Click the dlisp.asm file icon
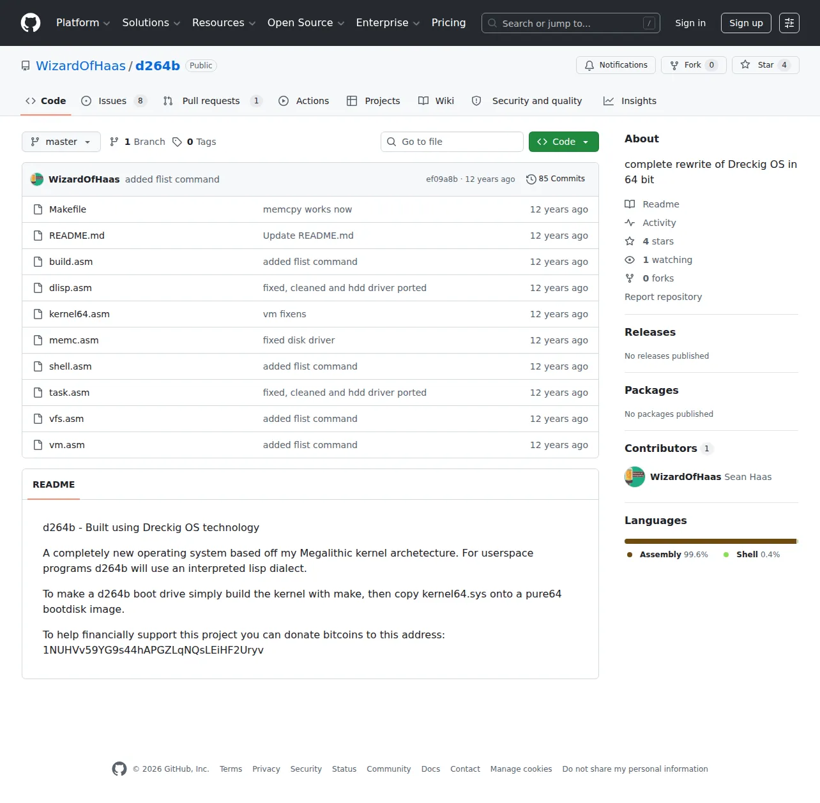 38,288
